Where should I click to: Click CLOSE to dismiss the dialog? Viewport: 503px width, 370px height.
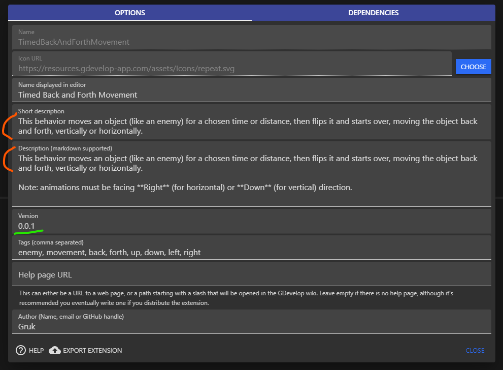[475, 350]
